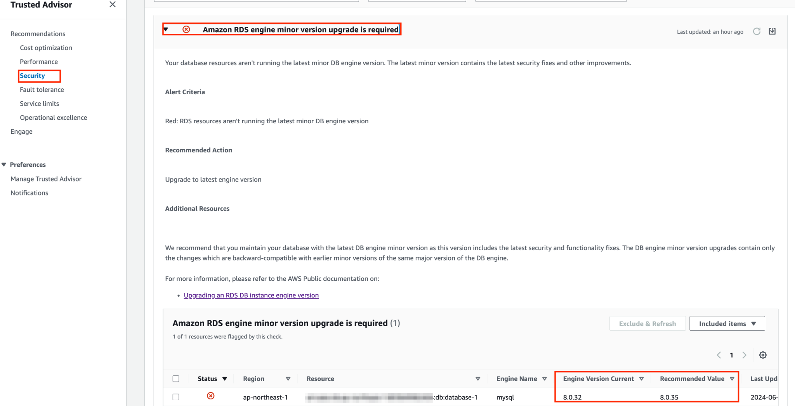Image resolution: width=795 pixels, height=406 pixels.
Task: Collapse the Preferences section
Action: pyautogui.click(x=4, y=164)
